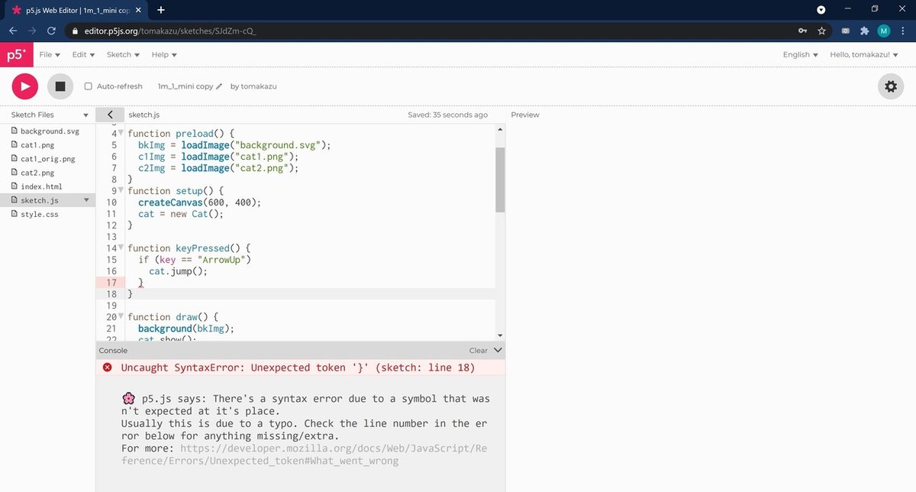The width and height of the screenshot is (916, 492).
Task: Click the extension icon left of puzzle
Action: pyautogui.click(x=846, y=31)
